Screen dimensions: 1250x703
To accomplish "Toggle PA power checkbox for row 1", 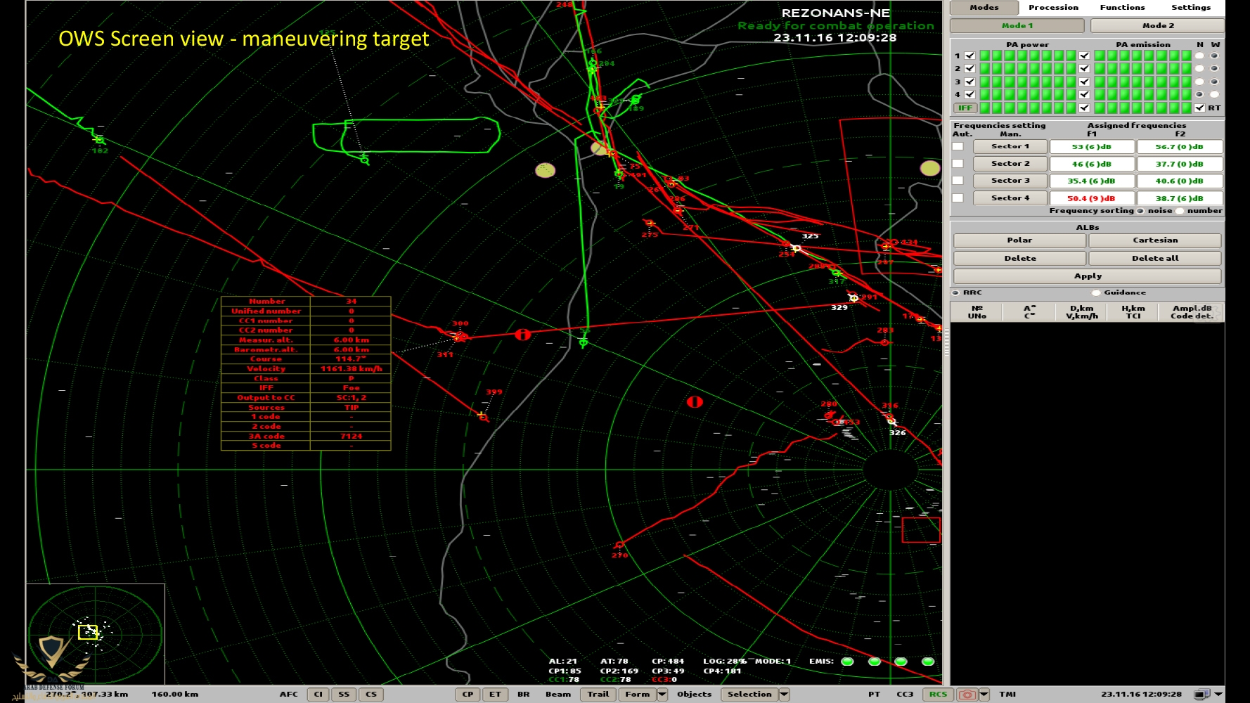I will point(970,56).
